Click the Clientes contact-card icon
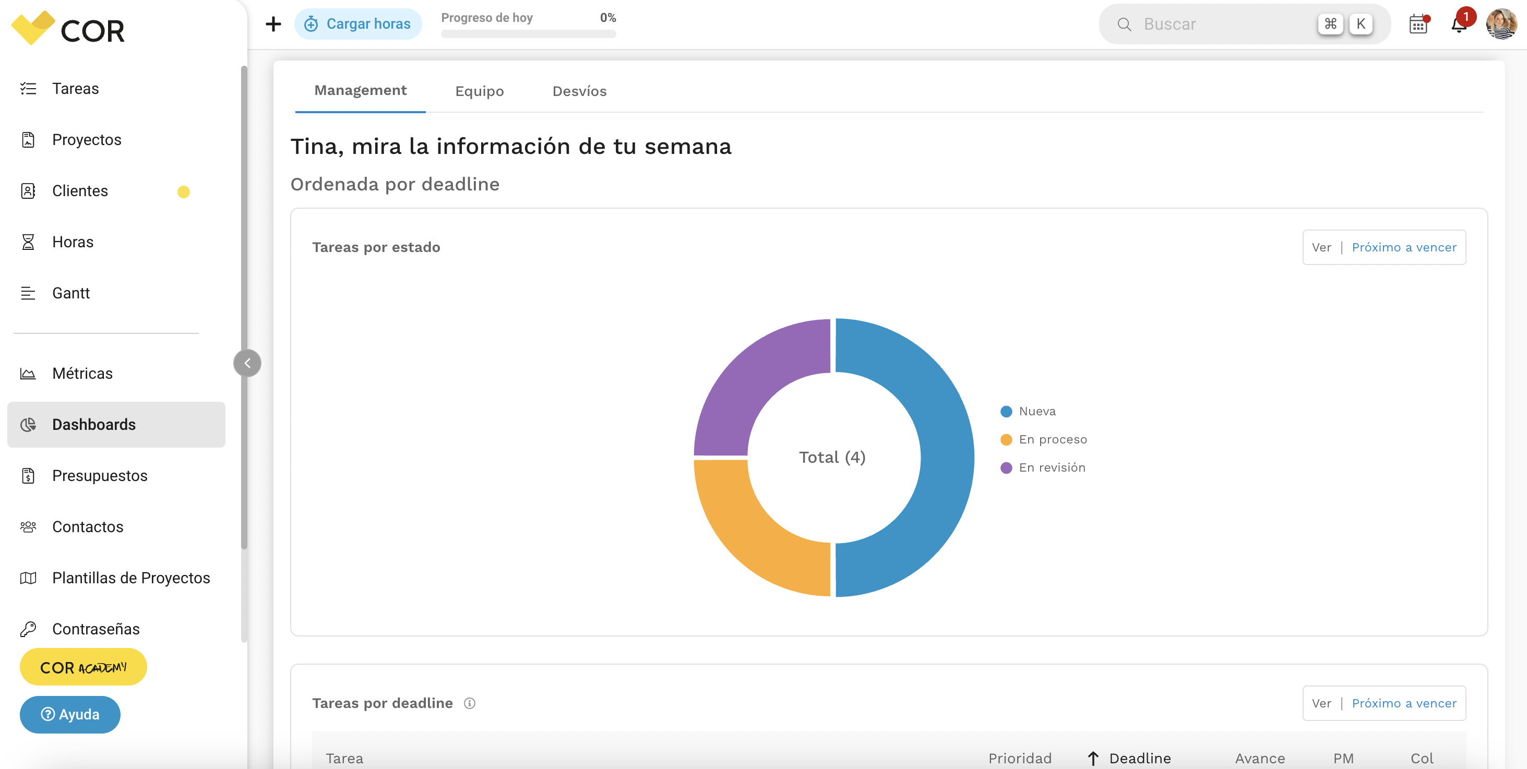Viewport: 1527px width, 769px height. 28,191
